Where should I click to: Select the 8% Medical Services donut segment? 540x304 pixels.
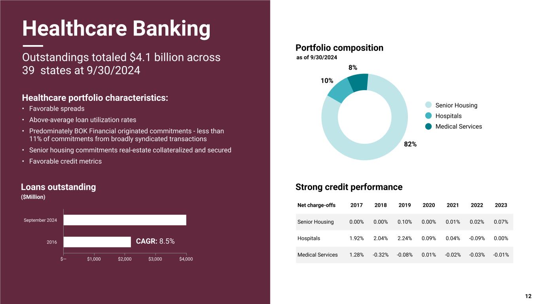pos(358,82)
